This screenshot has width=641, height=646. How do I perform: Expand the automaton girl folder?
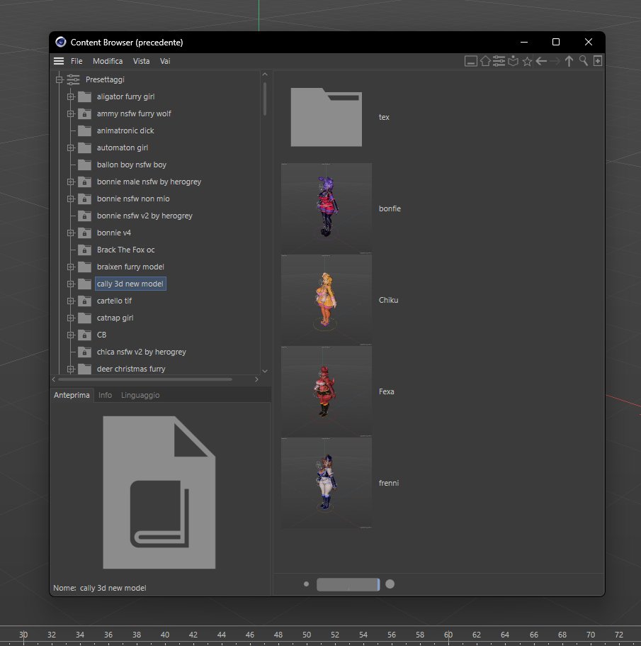tap(71, 148)
